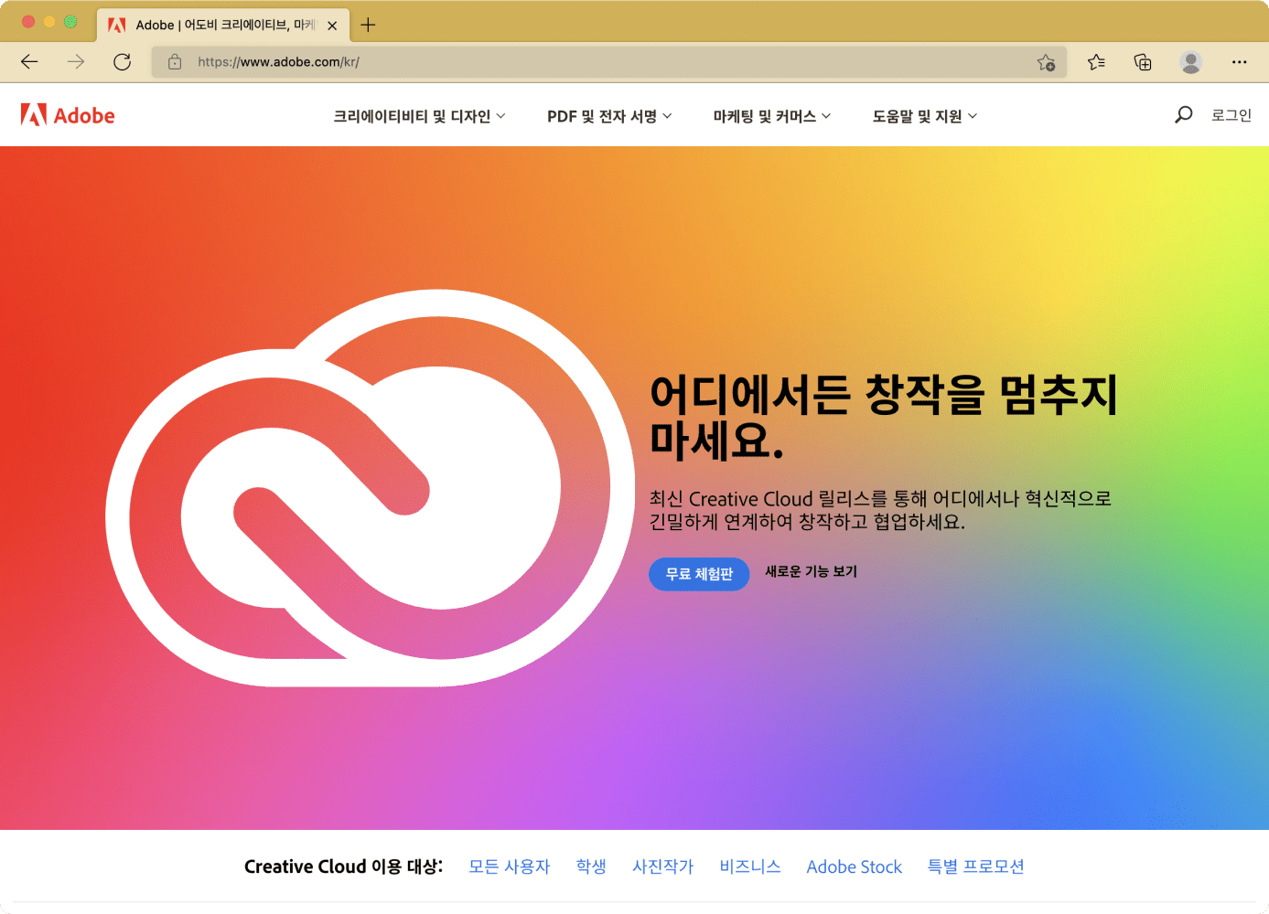The height and width of the screenshot is (914, 1269).
Task: Open the site search magnifier icon
Action: (1183, 115)
